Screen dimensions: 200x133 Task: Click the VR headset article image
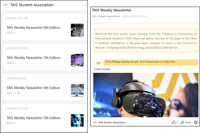(x=146, y=95)
